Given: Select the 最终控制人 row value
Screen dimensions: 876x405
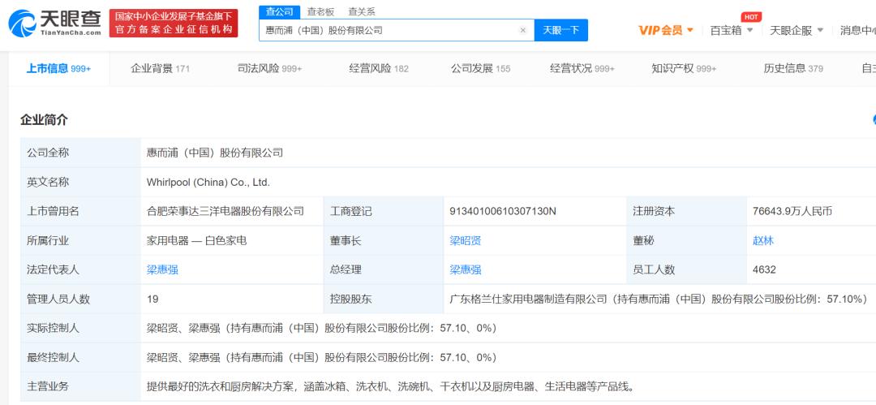Looking at the screenshot, I should coord(322,357).
